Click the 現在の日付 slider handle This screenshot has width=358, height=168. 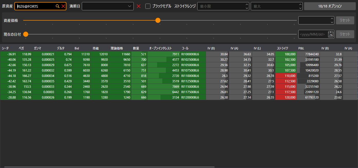(x=26, y=34)
